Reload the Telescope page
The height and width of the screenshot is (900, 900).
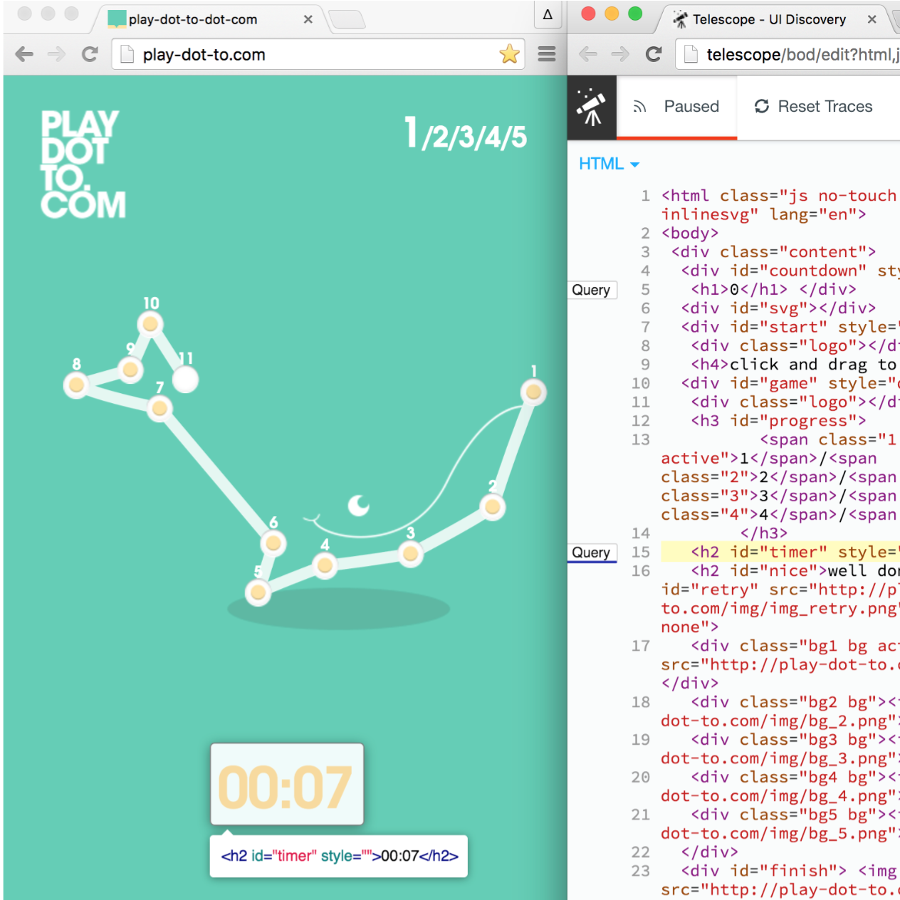654,54
